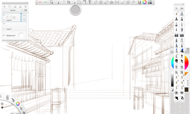Select the Flood Fill bucket tool
This screenshot has height=114, width=190.
click(84, 2)
